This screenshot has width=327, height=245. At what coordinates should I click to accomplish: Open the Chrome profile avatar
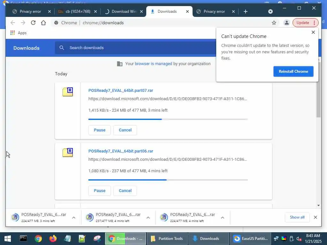[x=287, y=23]
